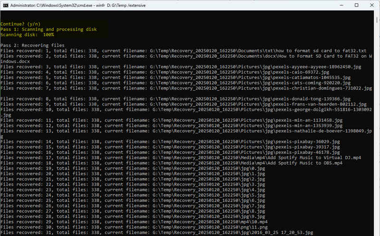Click the 'jpg\2.jpg' path on line 21
The image size is (380, 236).
point(253,179)
